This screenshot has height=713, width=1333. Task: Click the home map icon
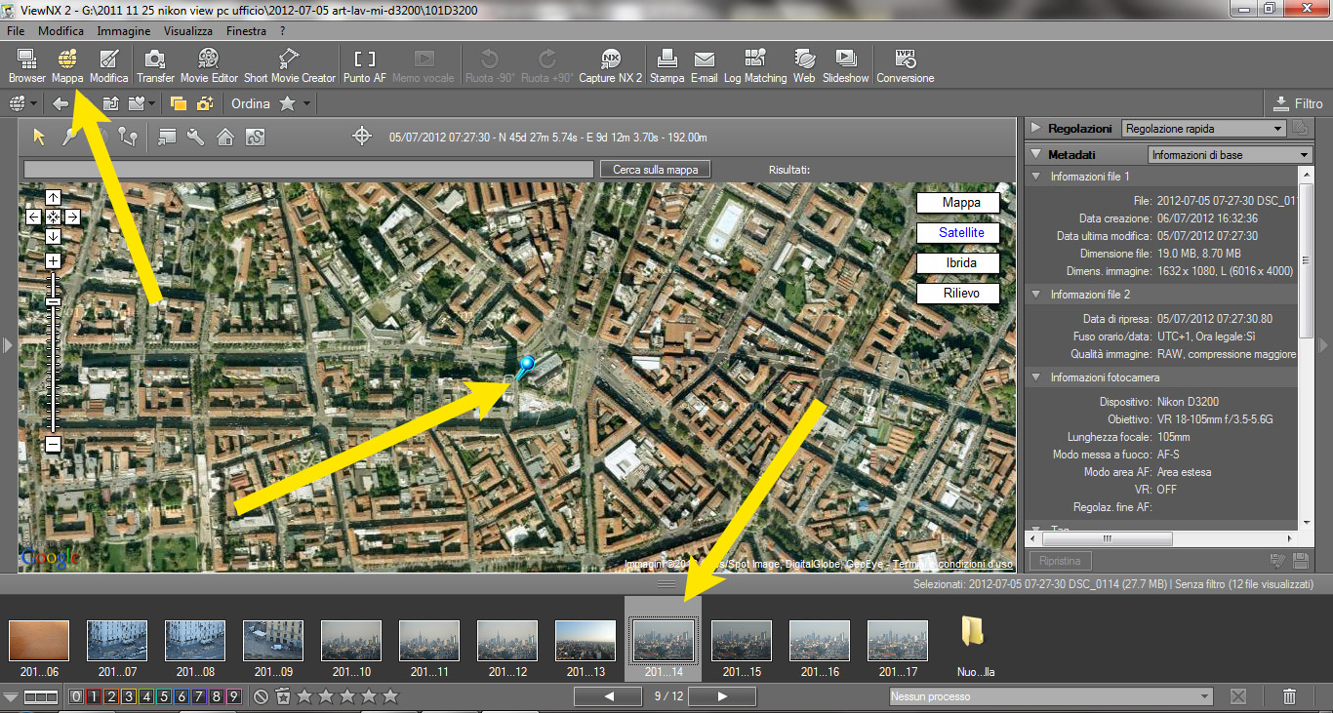click(225, 137)
